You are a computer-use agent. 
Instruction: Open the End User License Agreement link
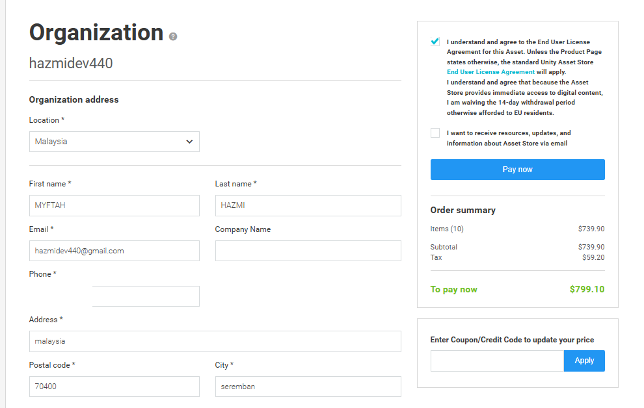[x=490, y=72]
